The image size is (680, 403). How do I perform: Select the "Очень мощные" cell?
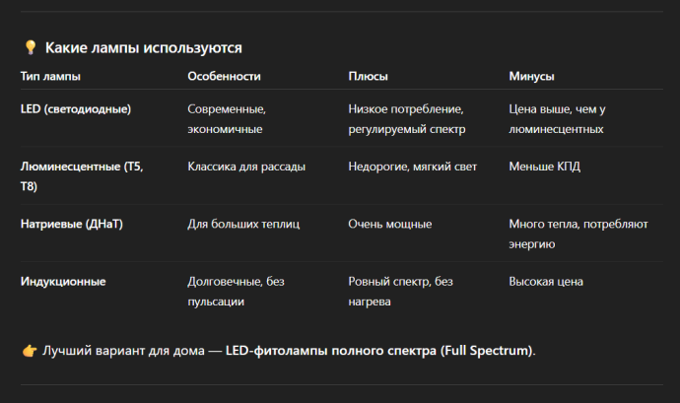coord(389,224)
